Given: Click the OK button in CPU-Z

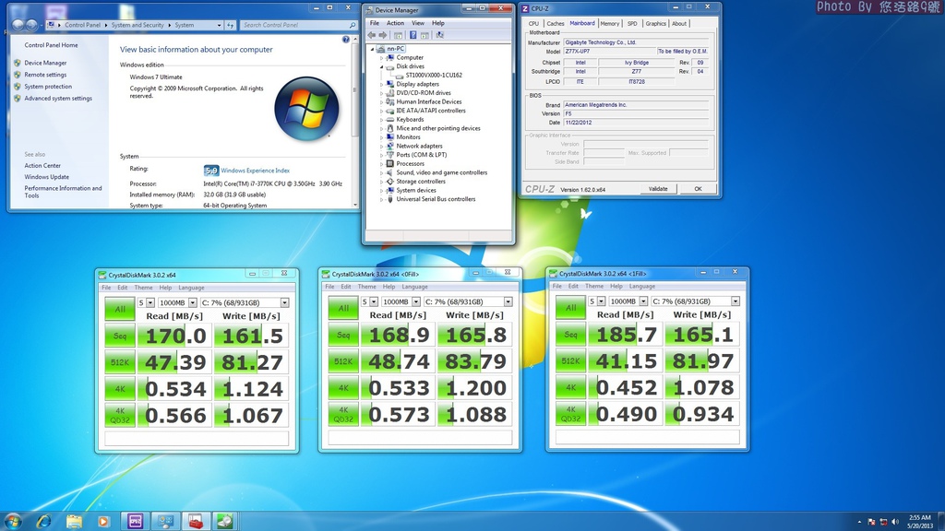Looking at the screenshot, I should pos(698,189).
